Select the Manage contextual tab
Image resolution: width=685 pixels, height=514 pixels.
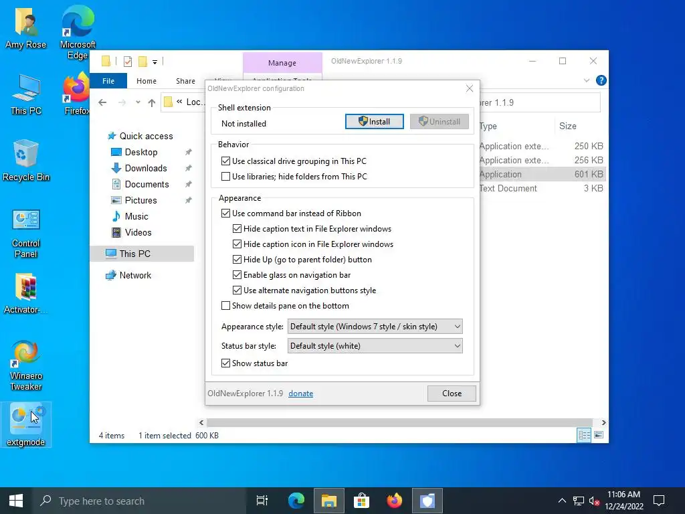(282, 63)
